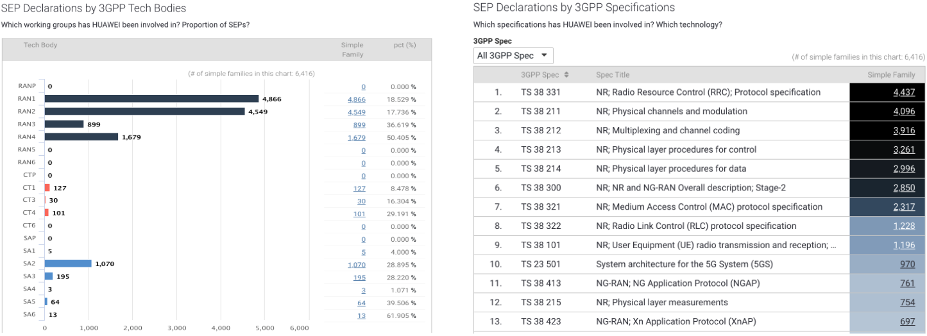Click the RAN4 bar in chart

coord(81,137)
